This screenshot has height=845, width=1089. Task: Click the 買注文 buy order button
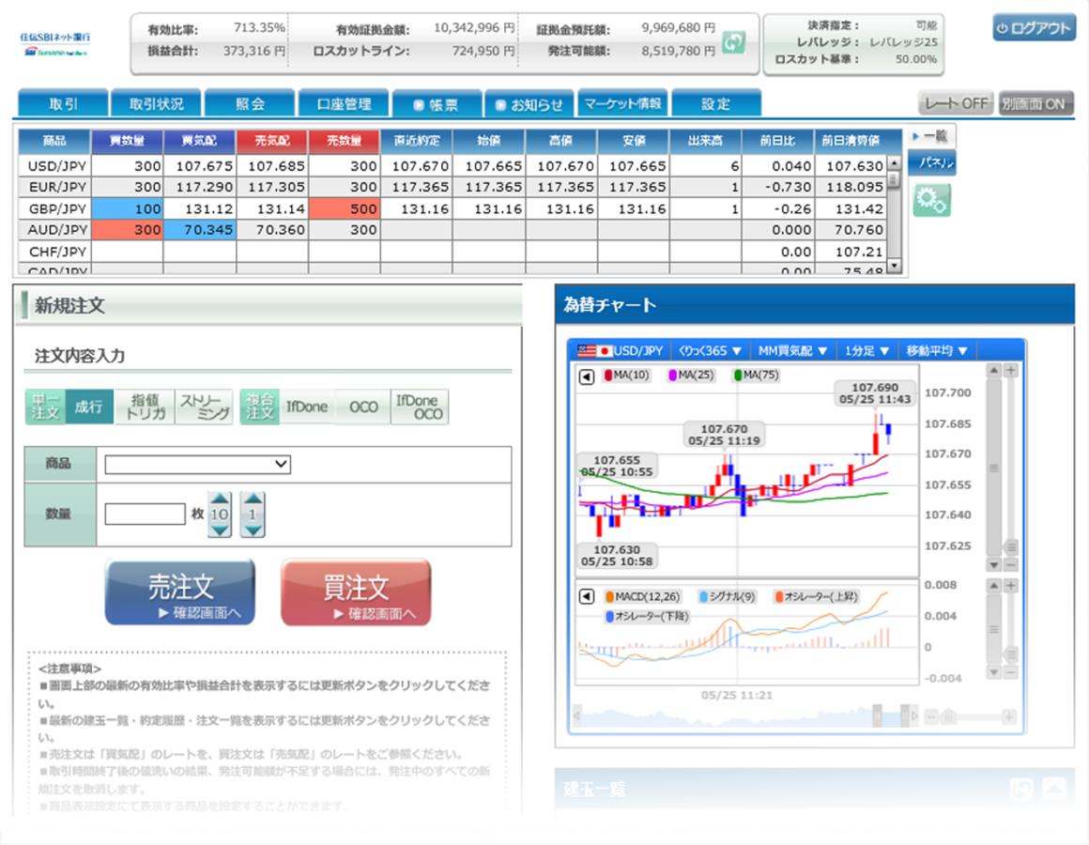(x=356, y=593)
